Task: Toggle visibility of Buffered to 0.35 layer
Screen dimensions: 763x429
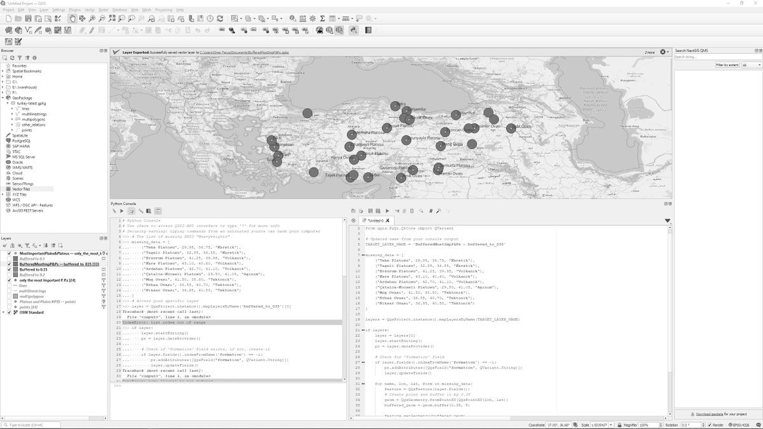Action: click(x=9, y=269)
